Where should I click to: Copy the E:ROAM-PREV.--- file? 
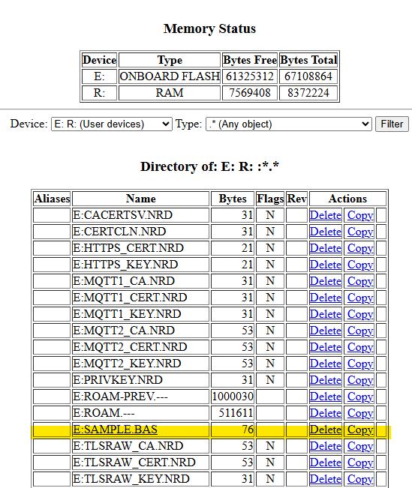[360, 397]
